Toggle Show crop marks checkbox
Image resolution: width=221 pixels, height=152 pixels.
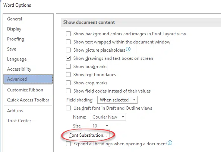pos(68,83)
